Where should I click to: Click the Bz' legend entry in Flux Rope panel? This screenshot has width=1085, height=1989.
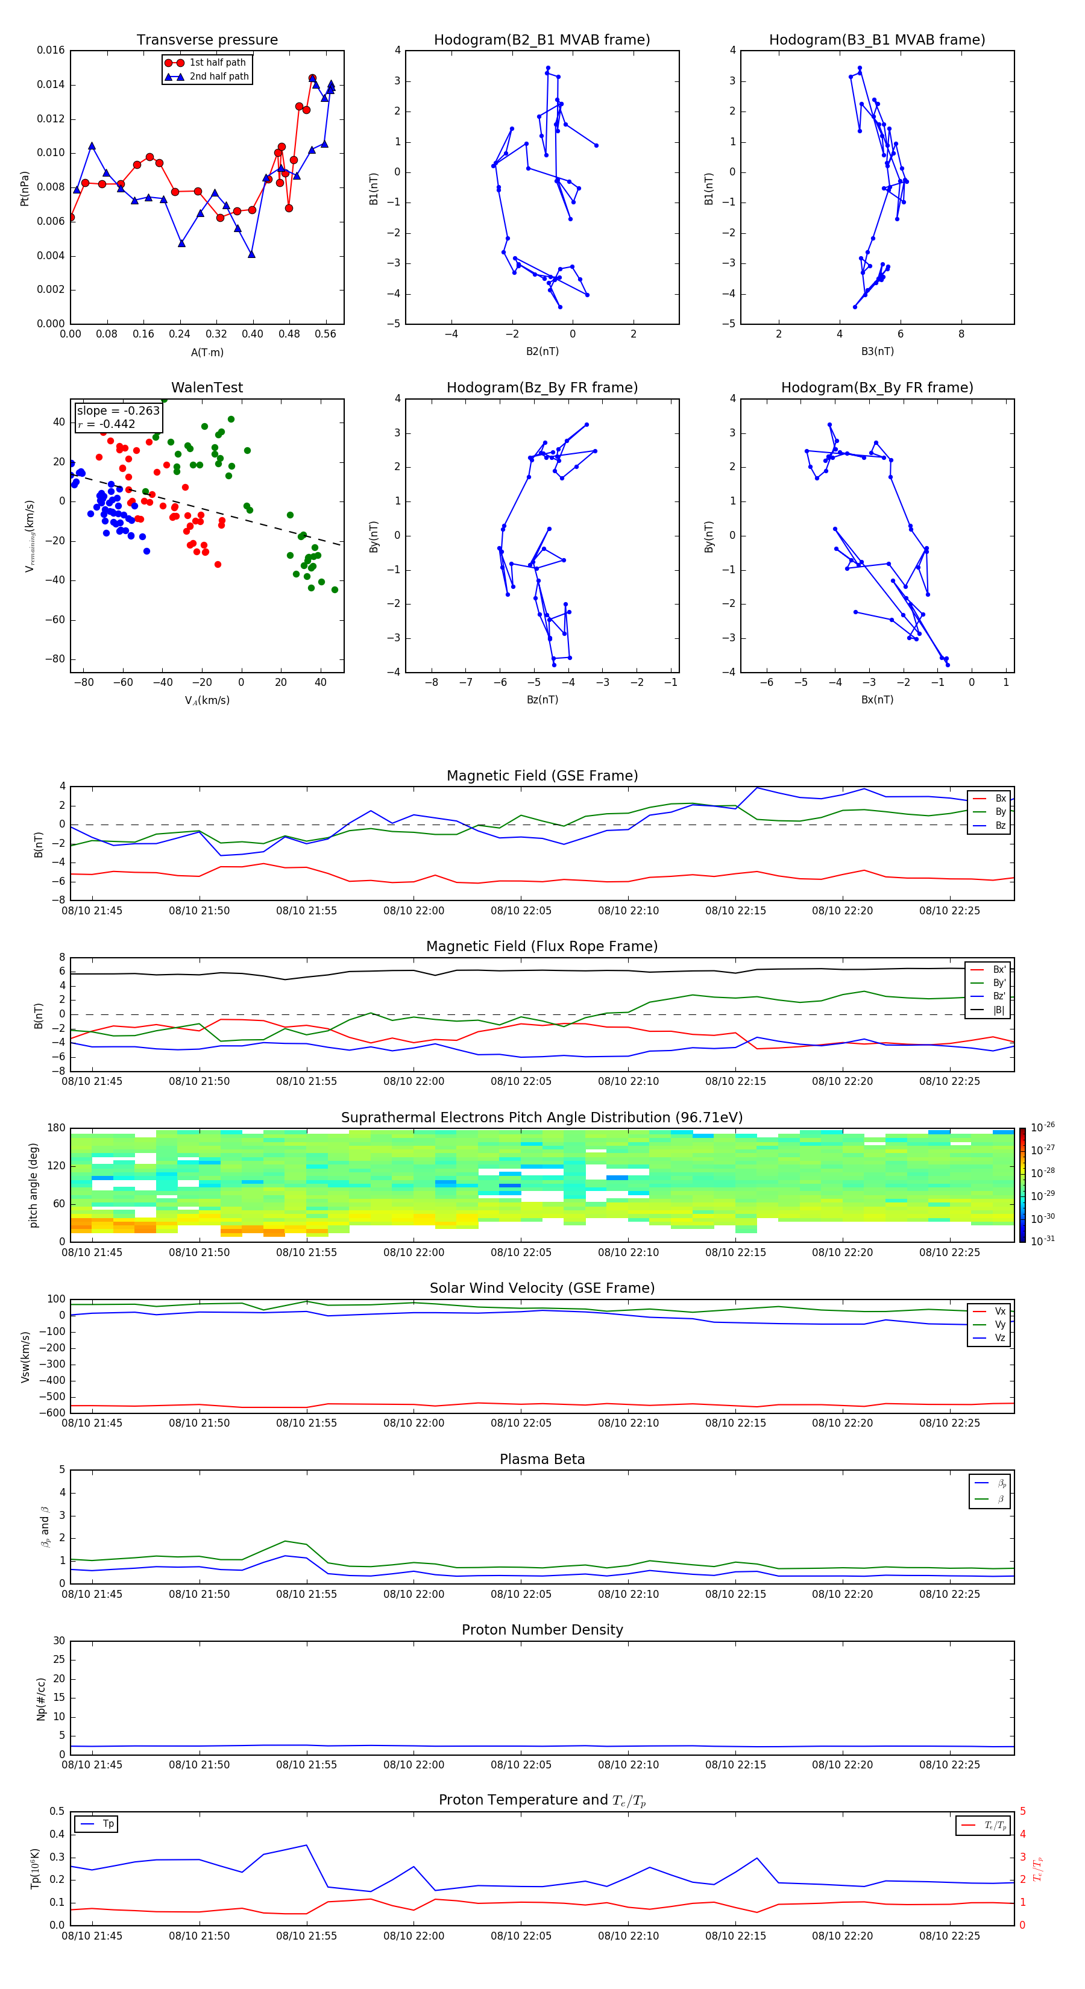coord(989,996)
